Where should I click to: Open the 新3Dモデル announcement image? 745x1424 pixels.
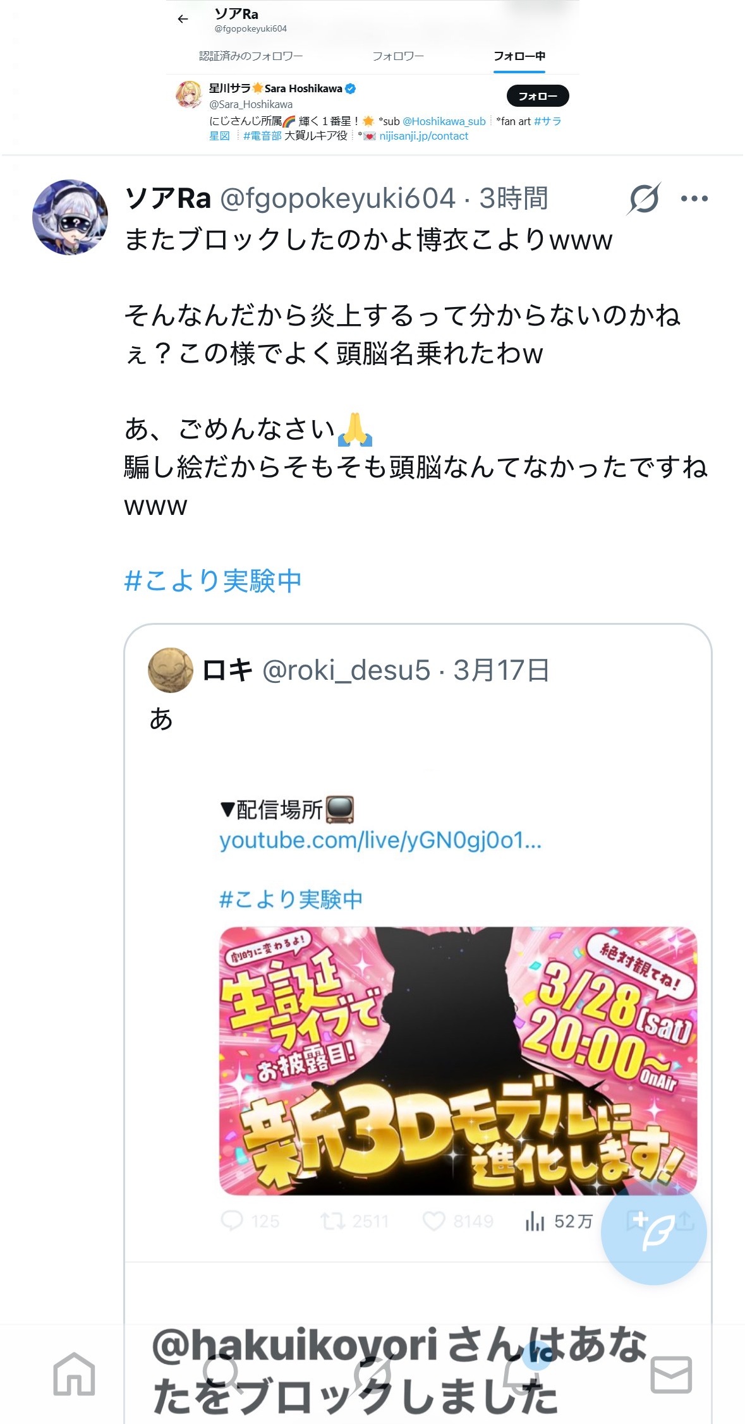(458, 1061)
